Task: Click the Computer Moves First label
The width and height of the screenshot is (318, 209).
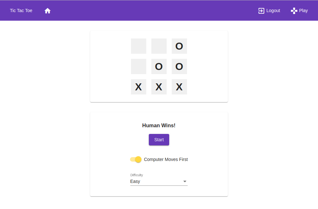Action: click(166, 159)
